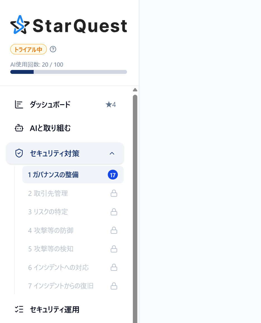Click the shield icon beside セキュリティ対策
This screenshot has width=261, height=323.
click(x=19, y=153)
